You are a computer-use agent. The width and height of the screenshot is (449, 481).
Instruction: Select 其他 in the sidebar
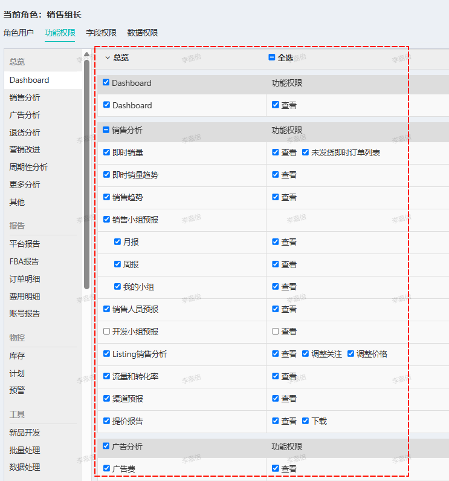click(17, 202)
